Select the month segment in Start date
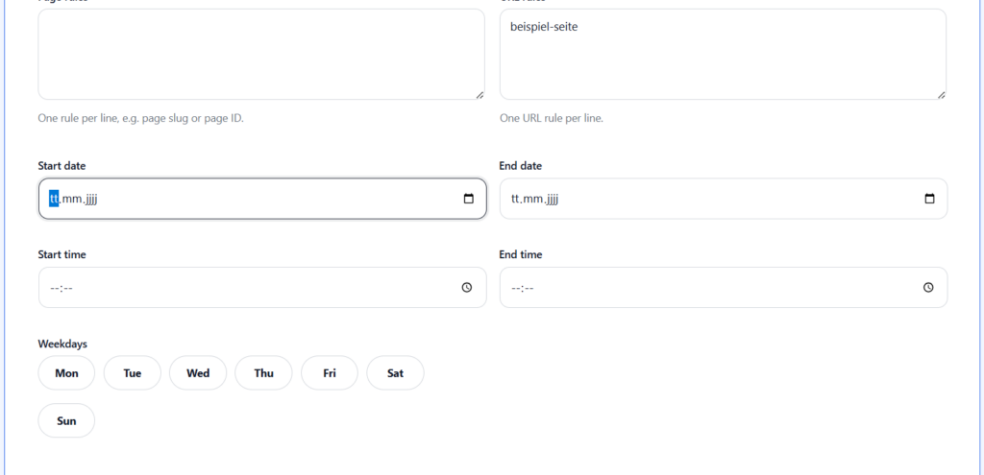This screenshot has width=984, height=475. [x=72, y=199]
